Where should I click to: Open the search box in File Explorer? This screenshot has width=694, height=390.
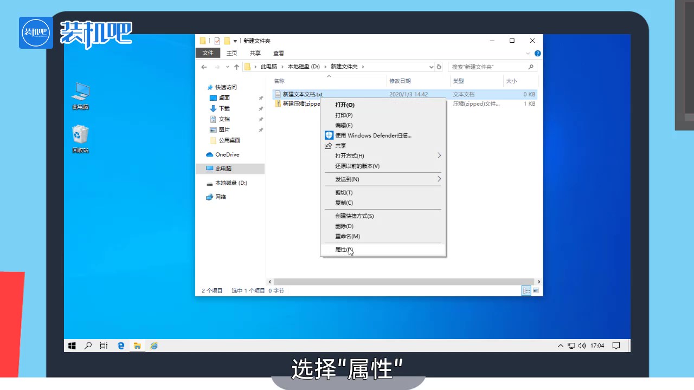point(491,66)
